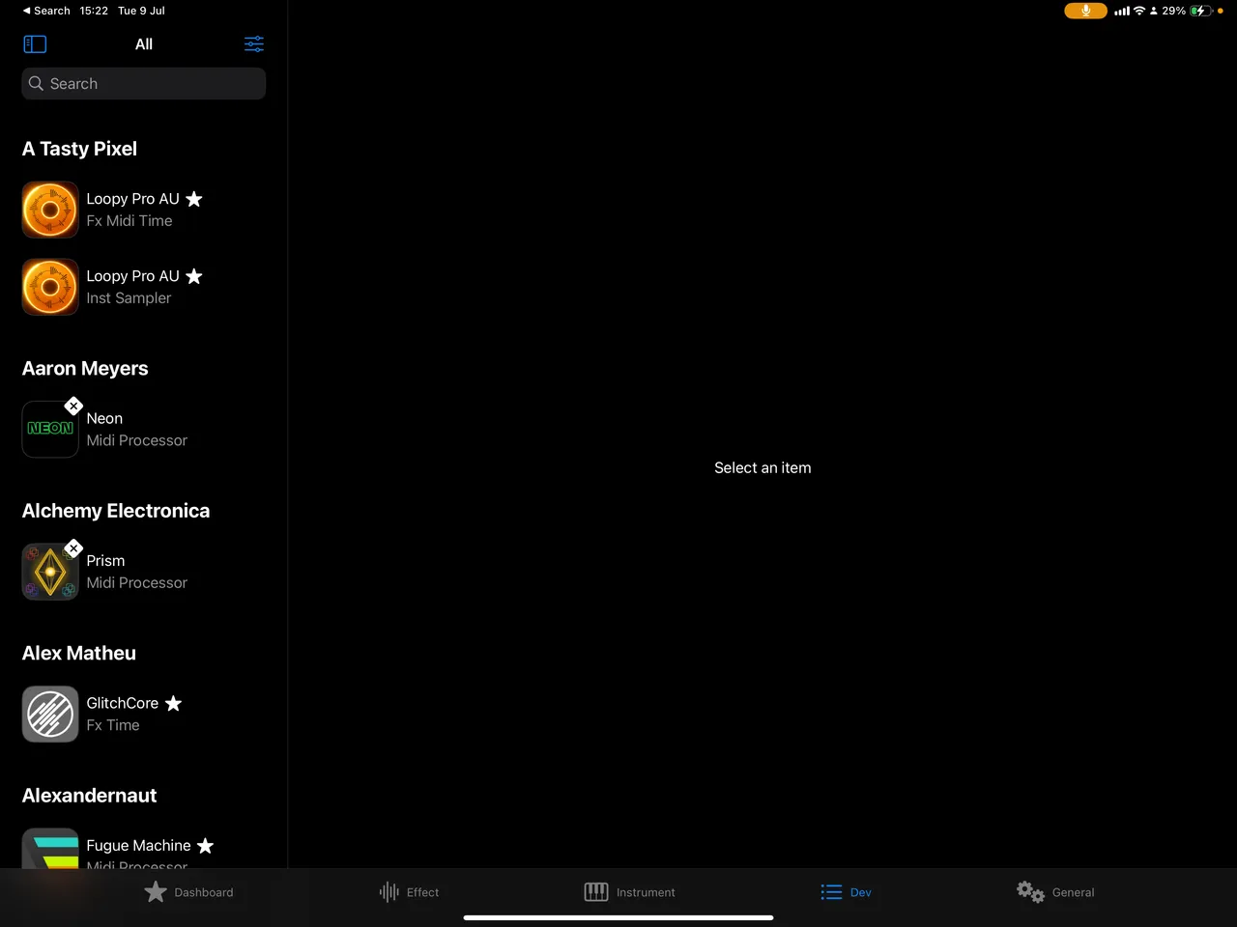Click the 'Select an item' placeholder text
The height and width of the screenshot is (927, 1237).
[x=762, y=468]
